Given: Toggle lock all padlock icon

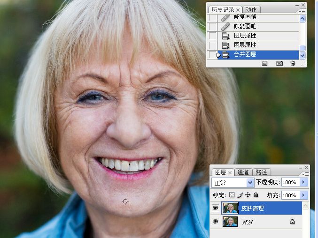Looking at the screenshot, I should [256, 195].
